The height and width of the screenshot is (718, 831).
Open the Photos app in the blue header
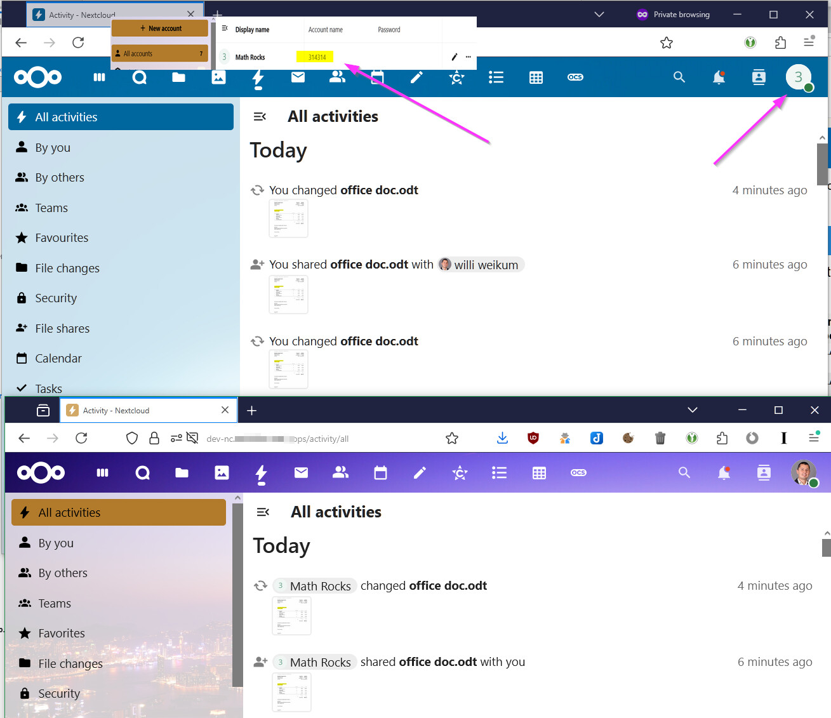pos(218,77)
